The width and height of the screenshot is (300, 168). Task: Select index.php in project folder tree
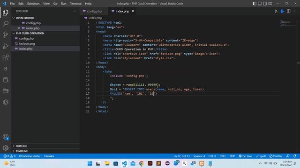coord(26,49)
